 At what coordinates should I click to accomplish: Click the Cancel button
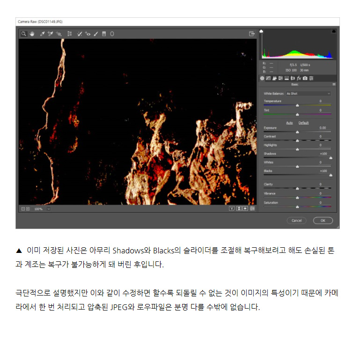(x=296, y=221)
